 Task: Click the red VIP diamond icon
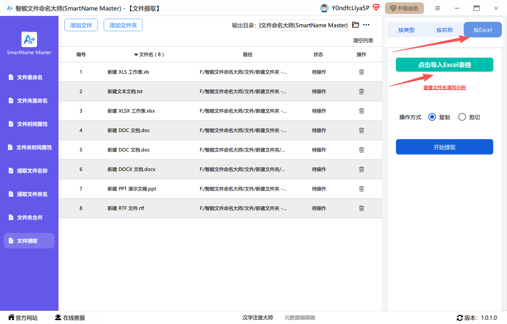pos(376,7)
